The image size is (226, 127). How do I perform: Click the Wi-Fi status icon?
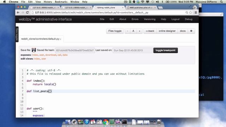click(x=143, y=2)
